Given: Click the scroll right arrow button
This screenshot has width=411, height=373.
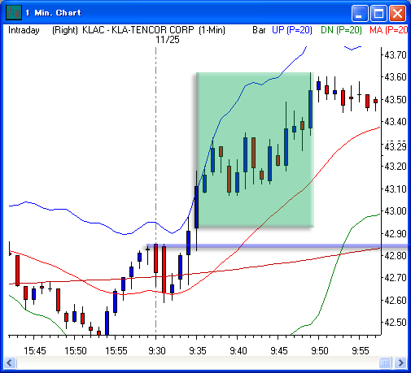Looking at the screenshot, I should tap(400, 362).
